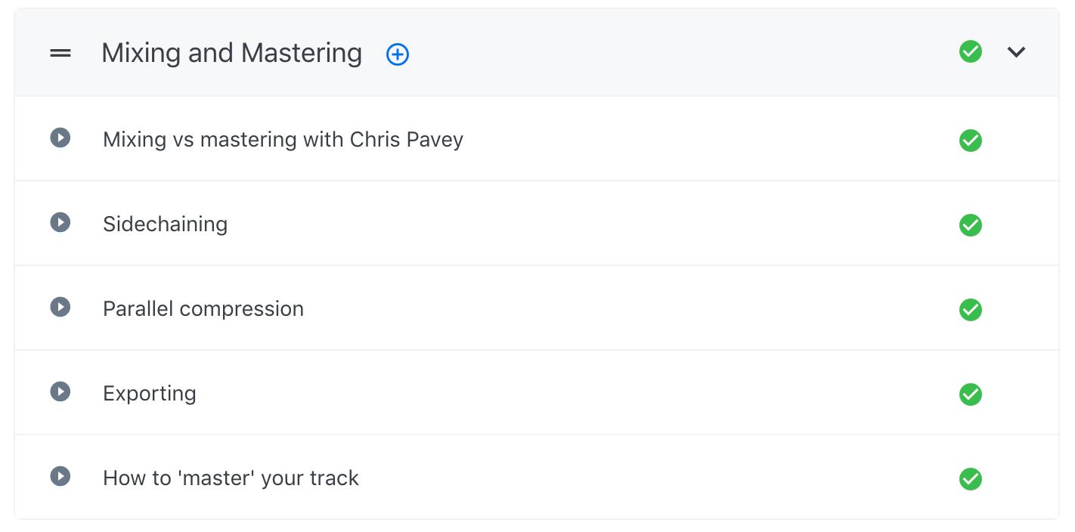Screen dimensions: 1075x532
Task: Click play icon for How to 'master' your track
Action: tap(60, 476)
